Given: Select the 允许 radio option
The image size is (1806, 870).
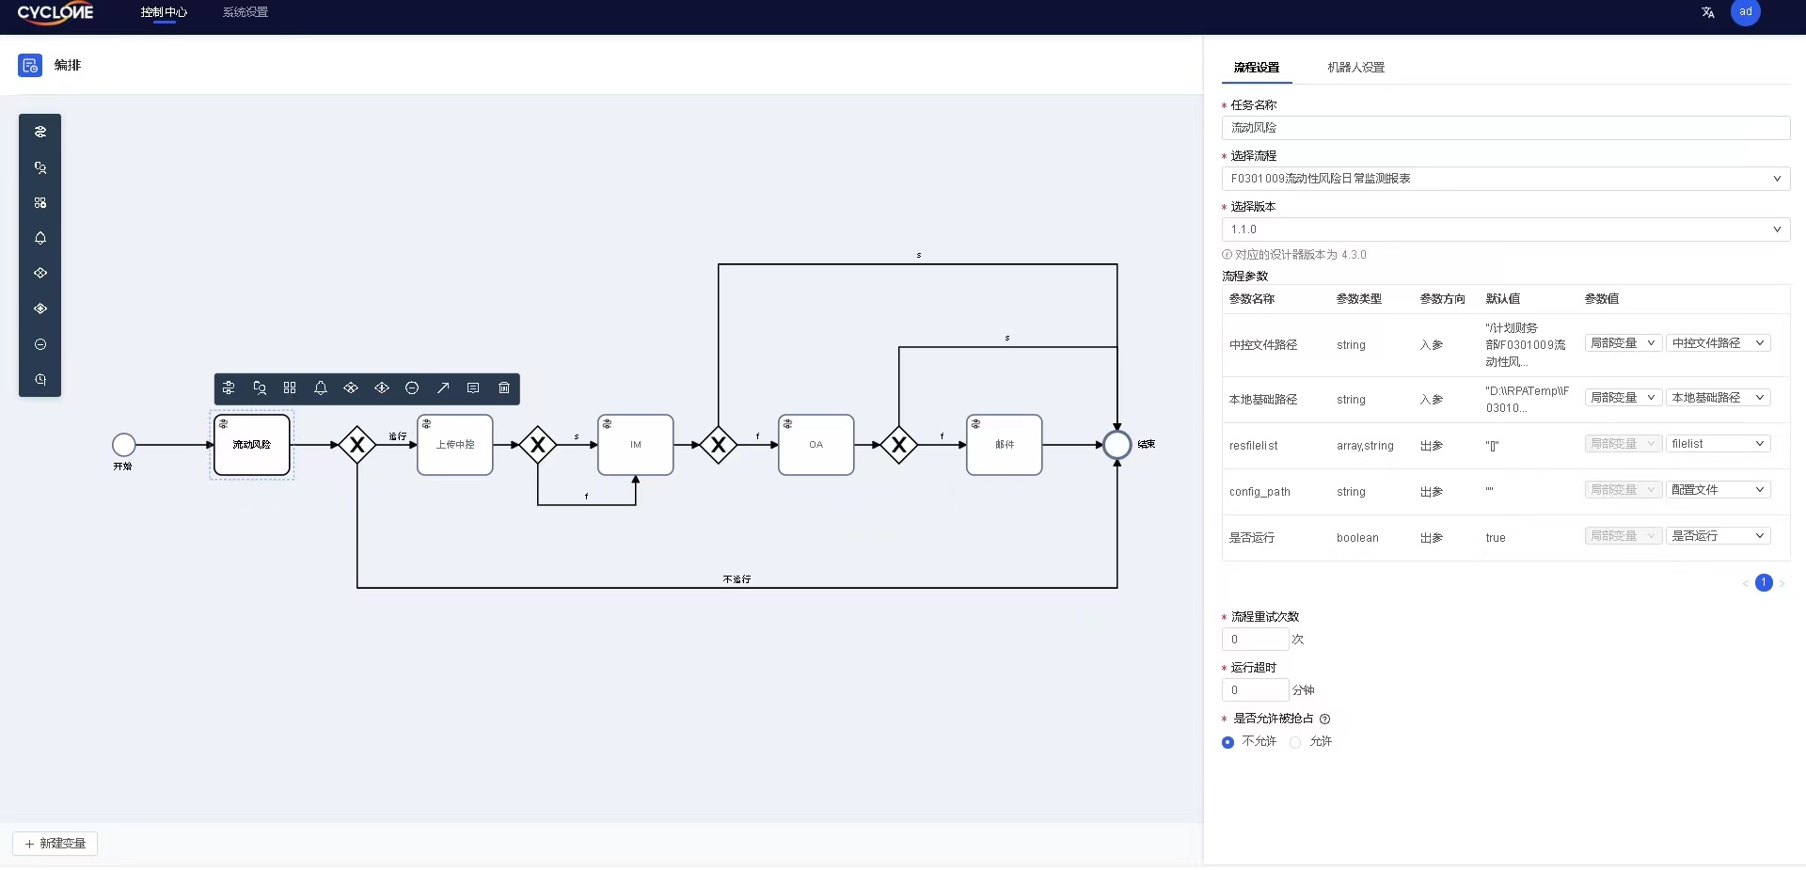Looking at the screenshot, I should 1295,742.
